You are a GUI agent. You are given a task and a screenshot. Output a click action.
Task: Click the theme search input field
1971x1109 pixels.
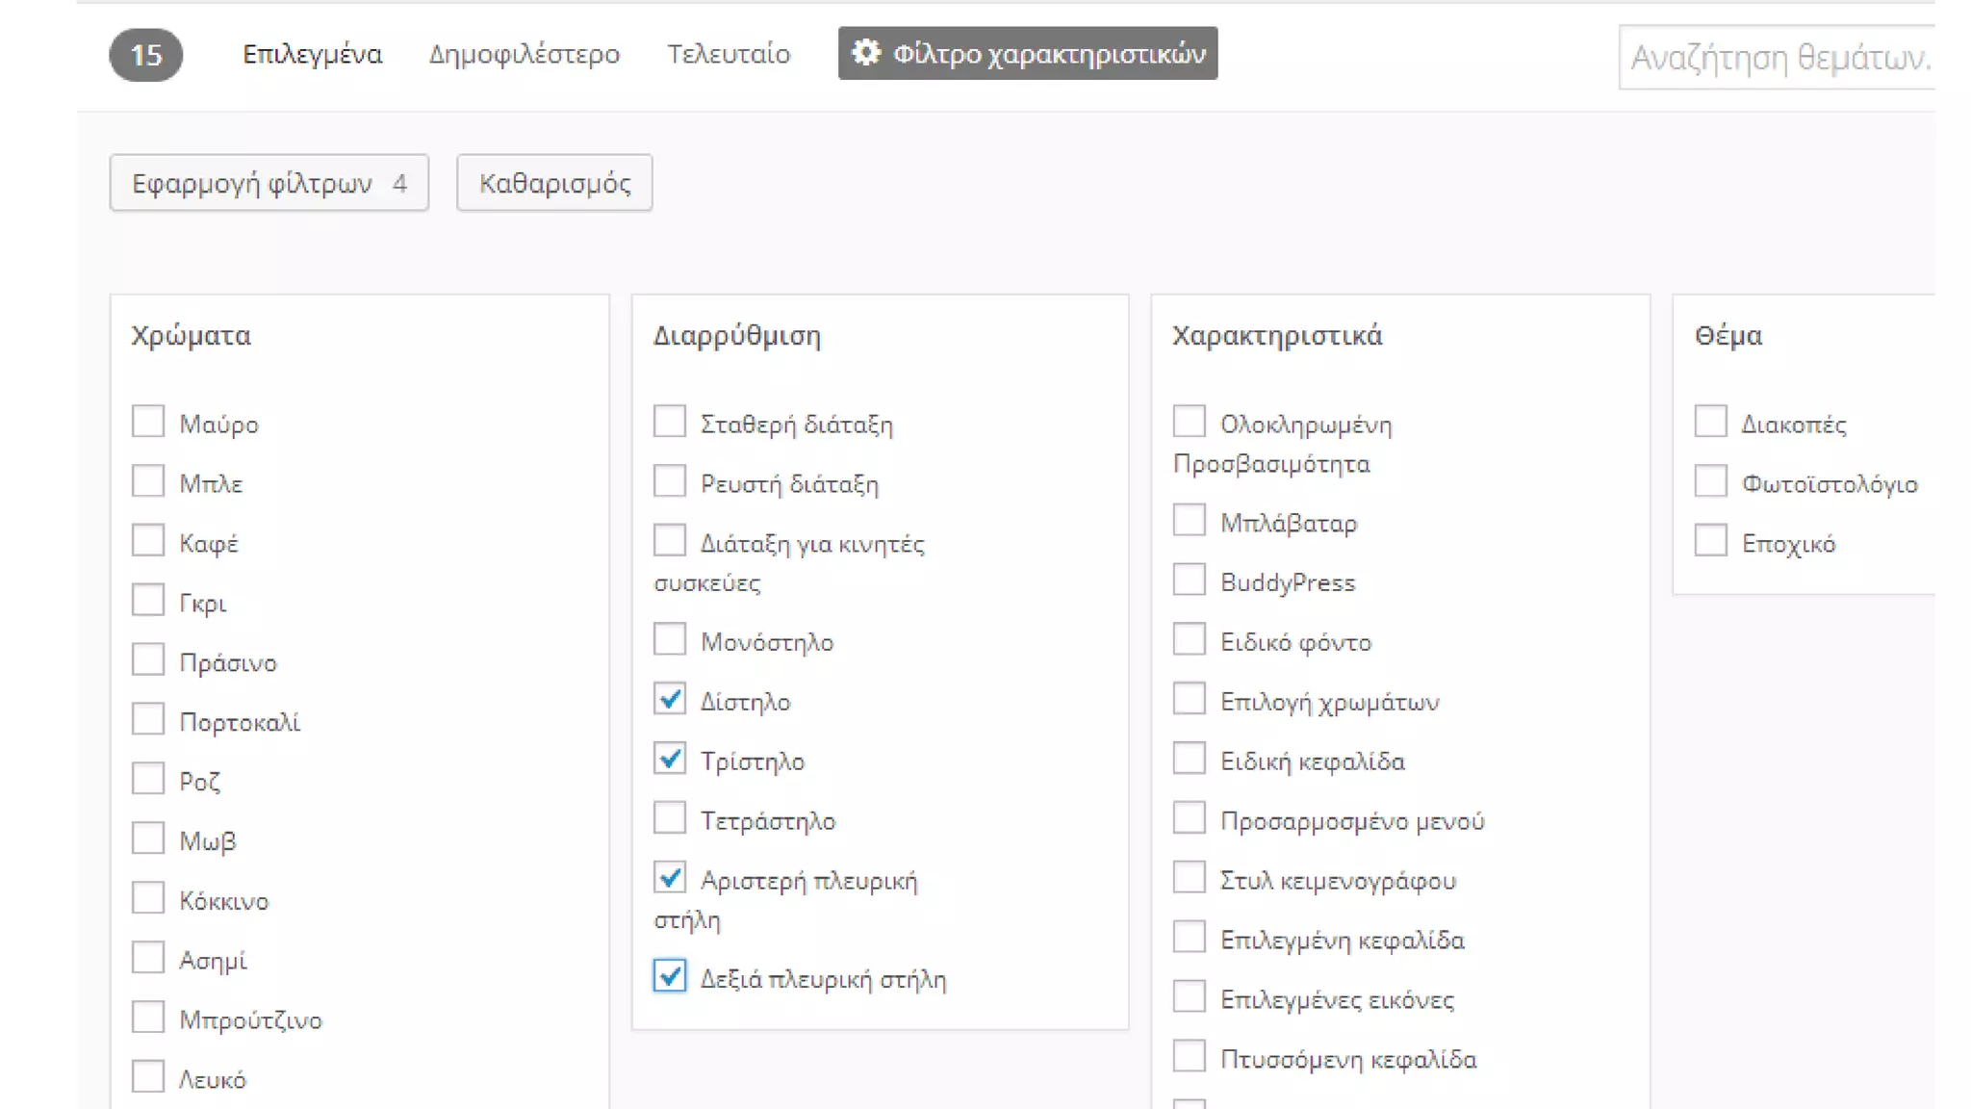1779,58
